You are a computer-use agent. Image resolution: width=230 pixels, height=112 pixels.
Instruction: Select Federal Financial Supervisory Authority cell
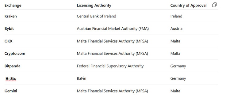pos(110,66)
